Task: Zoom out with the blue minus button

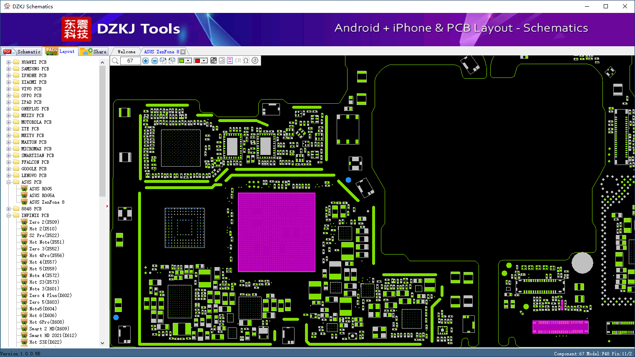Action: pos(155,61)
